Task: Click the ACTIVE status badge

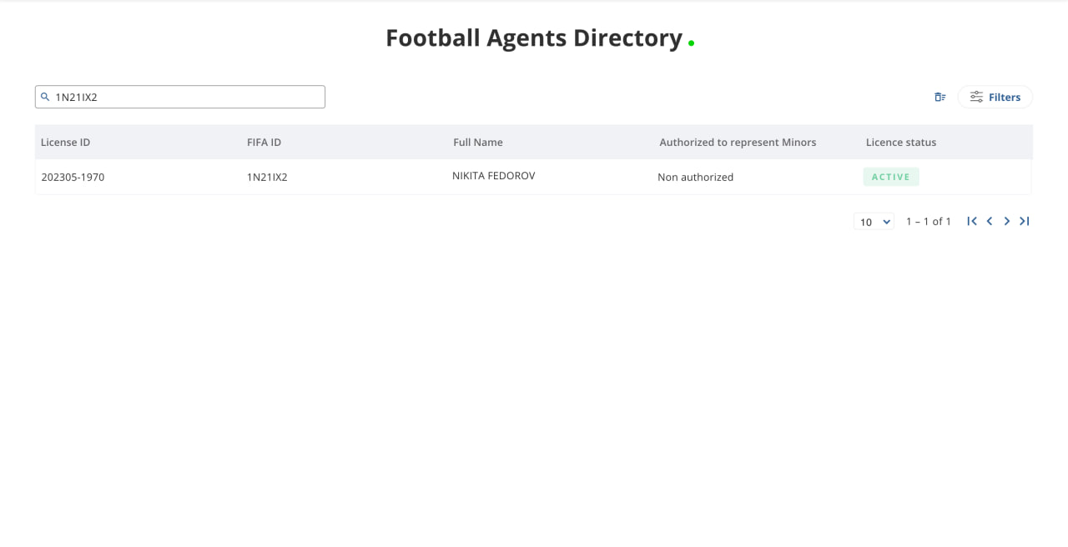Action: [x=891, y=177]
